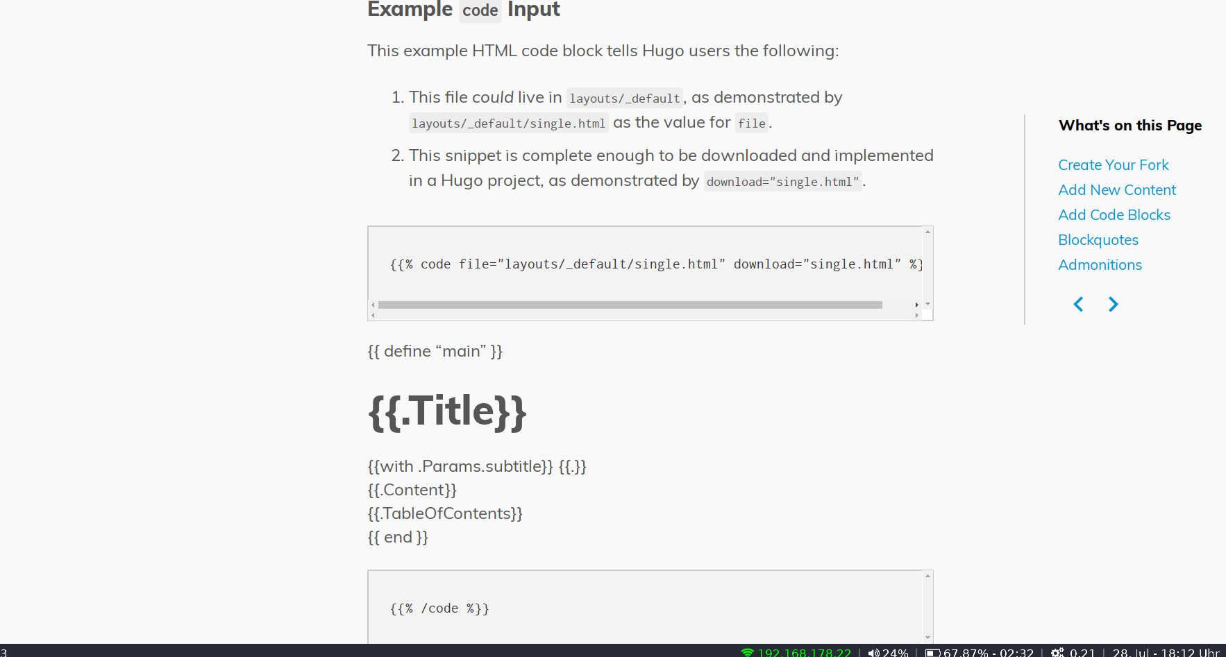Click the gears icon next to 0.21
Screen dimensions: 1226x657
point(1057,652)
